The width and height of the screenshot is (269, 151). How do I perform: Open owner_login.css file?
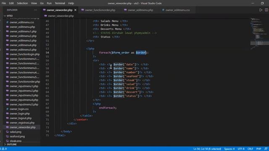pyautogui.click(x=19, y=109)
